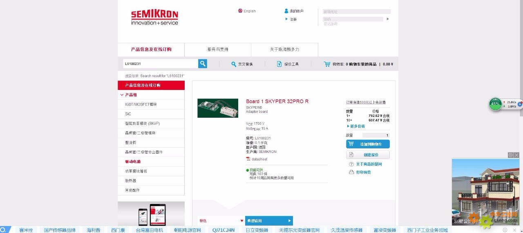Viewport: 523px width, 233px height.
Task: Click 添加到购物车 add to cart button
Action: 368,144
